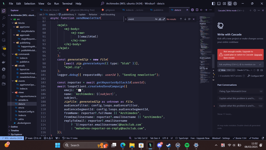Image resolution: width=266 pixels, height=150 pixels.
Task: Open Run and Debug panel
Action: click(x=4, y=33)
